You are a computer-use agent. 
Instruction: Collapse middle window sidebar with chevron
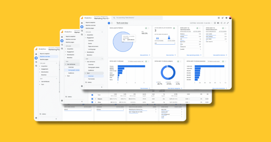(82, 102)
